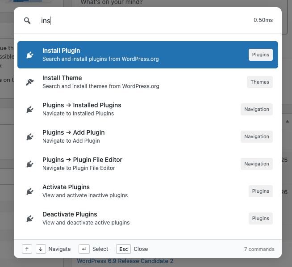Screen dimensions: 292x267
Task: Click the search magnifier icon
Action: point(27,21)
